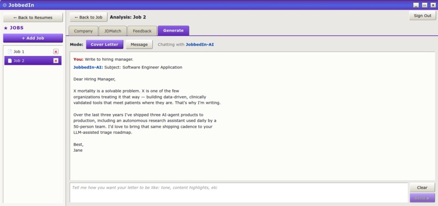
Task: Click the 'Subject: Software Engineer Application' line
Action: click(143, 67)
